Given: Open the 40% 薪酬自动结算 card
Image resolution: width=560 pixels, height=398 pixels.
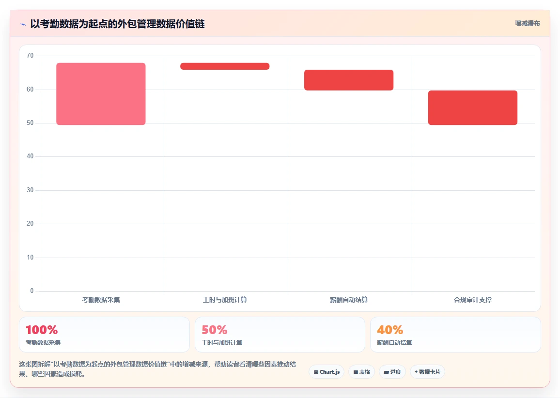Looking at the screenshot, I should point(455,335).
